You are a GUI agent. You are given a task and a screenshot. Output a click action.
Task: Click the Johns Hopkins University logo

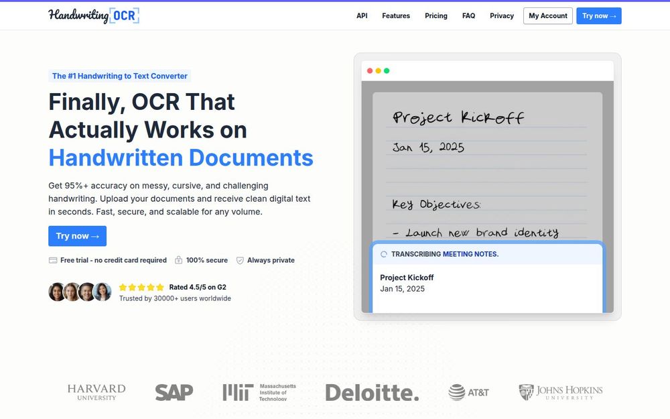[561, 392]
